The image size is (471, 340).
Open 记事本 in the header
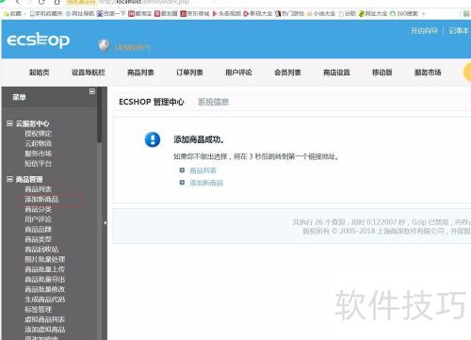click(459, 31)
